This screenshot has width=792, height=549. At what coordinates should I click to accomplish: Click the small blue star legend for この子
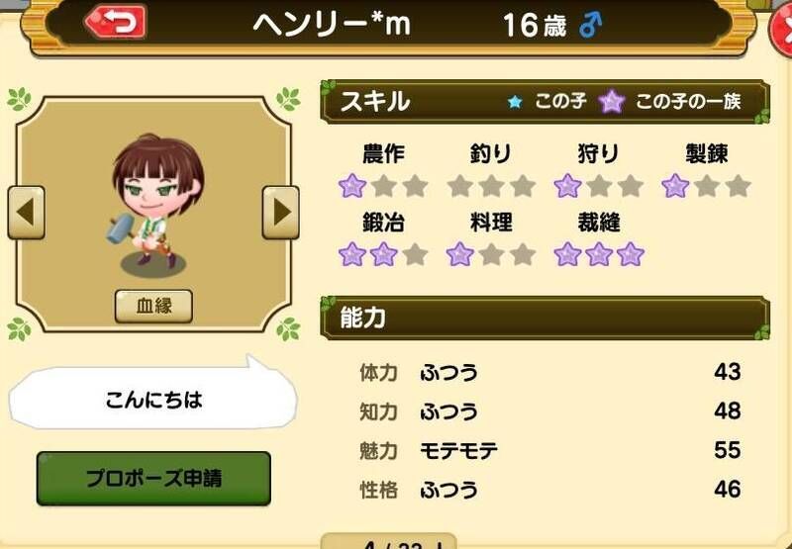pos(515,103)
